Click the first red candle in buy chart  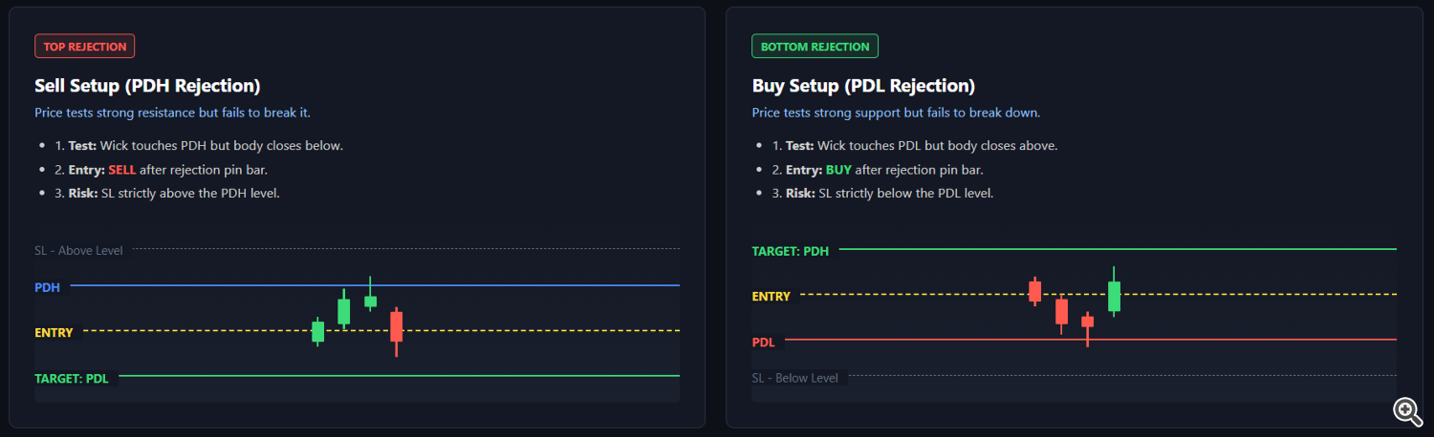click(x=1034, y=291)
